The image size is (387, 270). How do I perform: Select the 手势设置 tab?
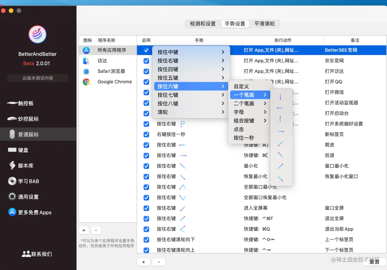tap(235, 24)
